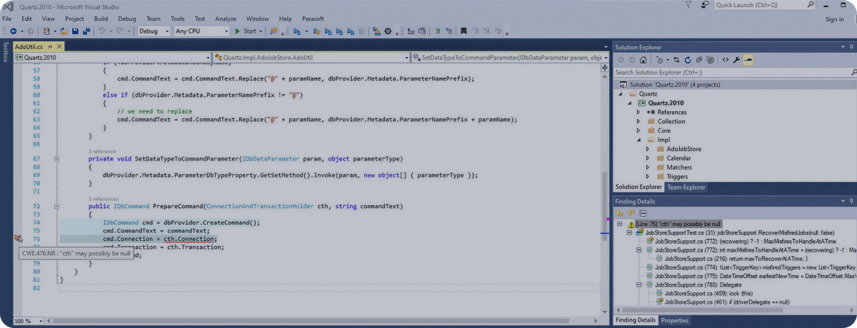Refresh the Solution Explorer tree
The width and height of the screenshot is (857, 328).
pos(687,60)
